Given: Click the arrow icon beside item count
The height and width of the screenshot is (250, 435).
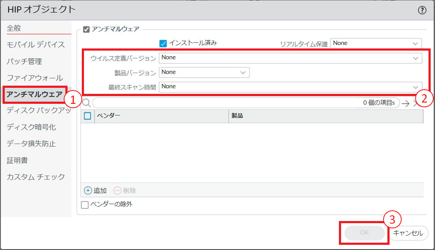Looking at the screenshot, I should pos(405,103).
